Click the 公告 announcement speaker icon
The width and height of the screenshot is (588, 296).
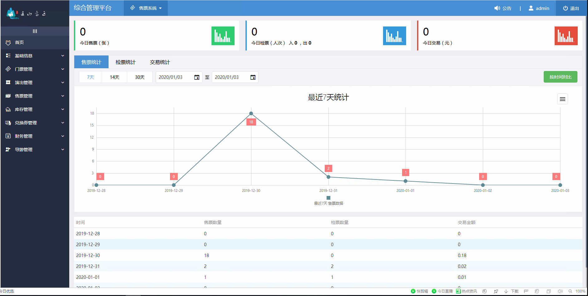click(497, 8)
